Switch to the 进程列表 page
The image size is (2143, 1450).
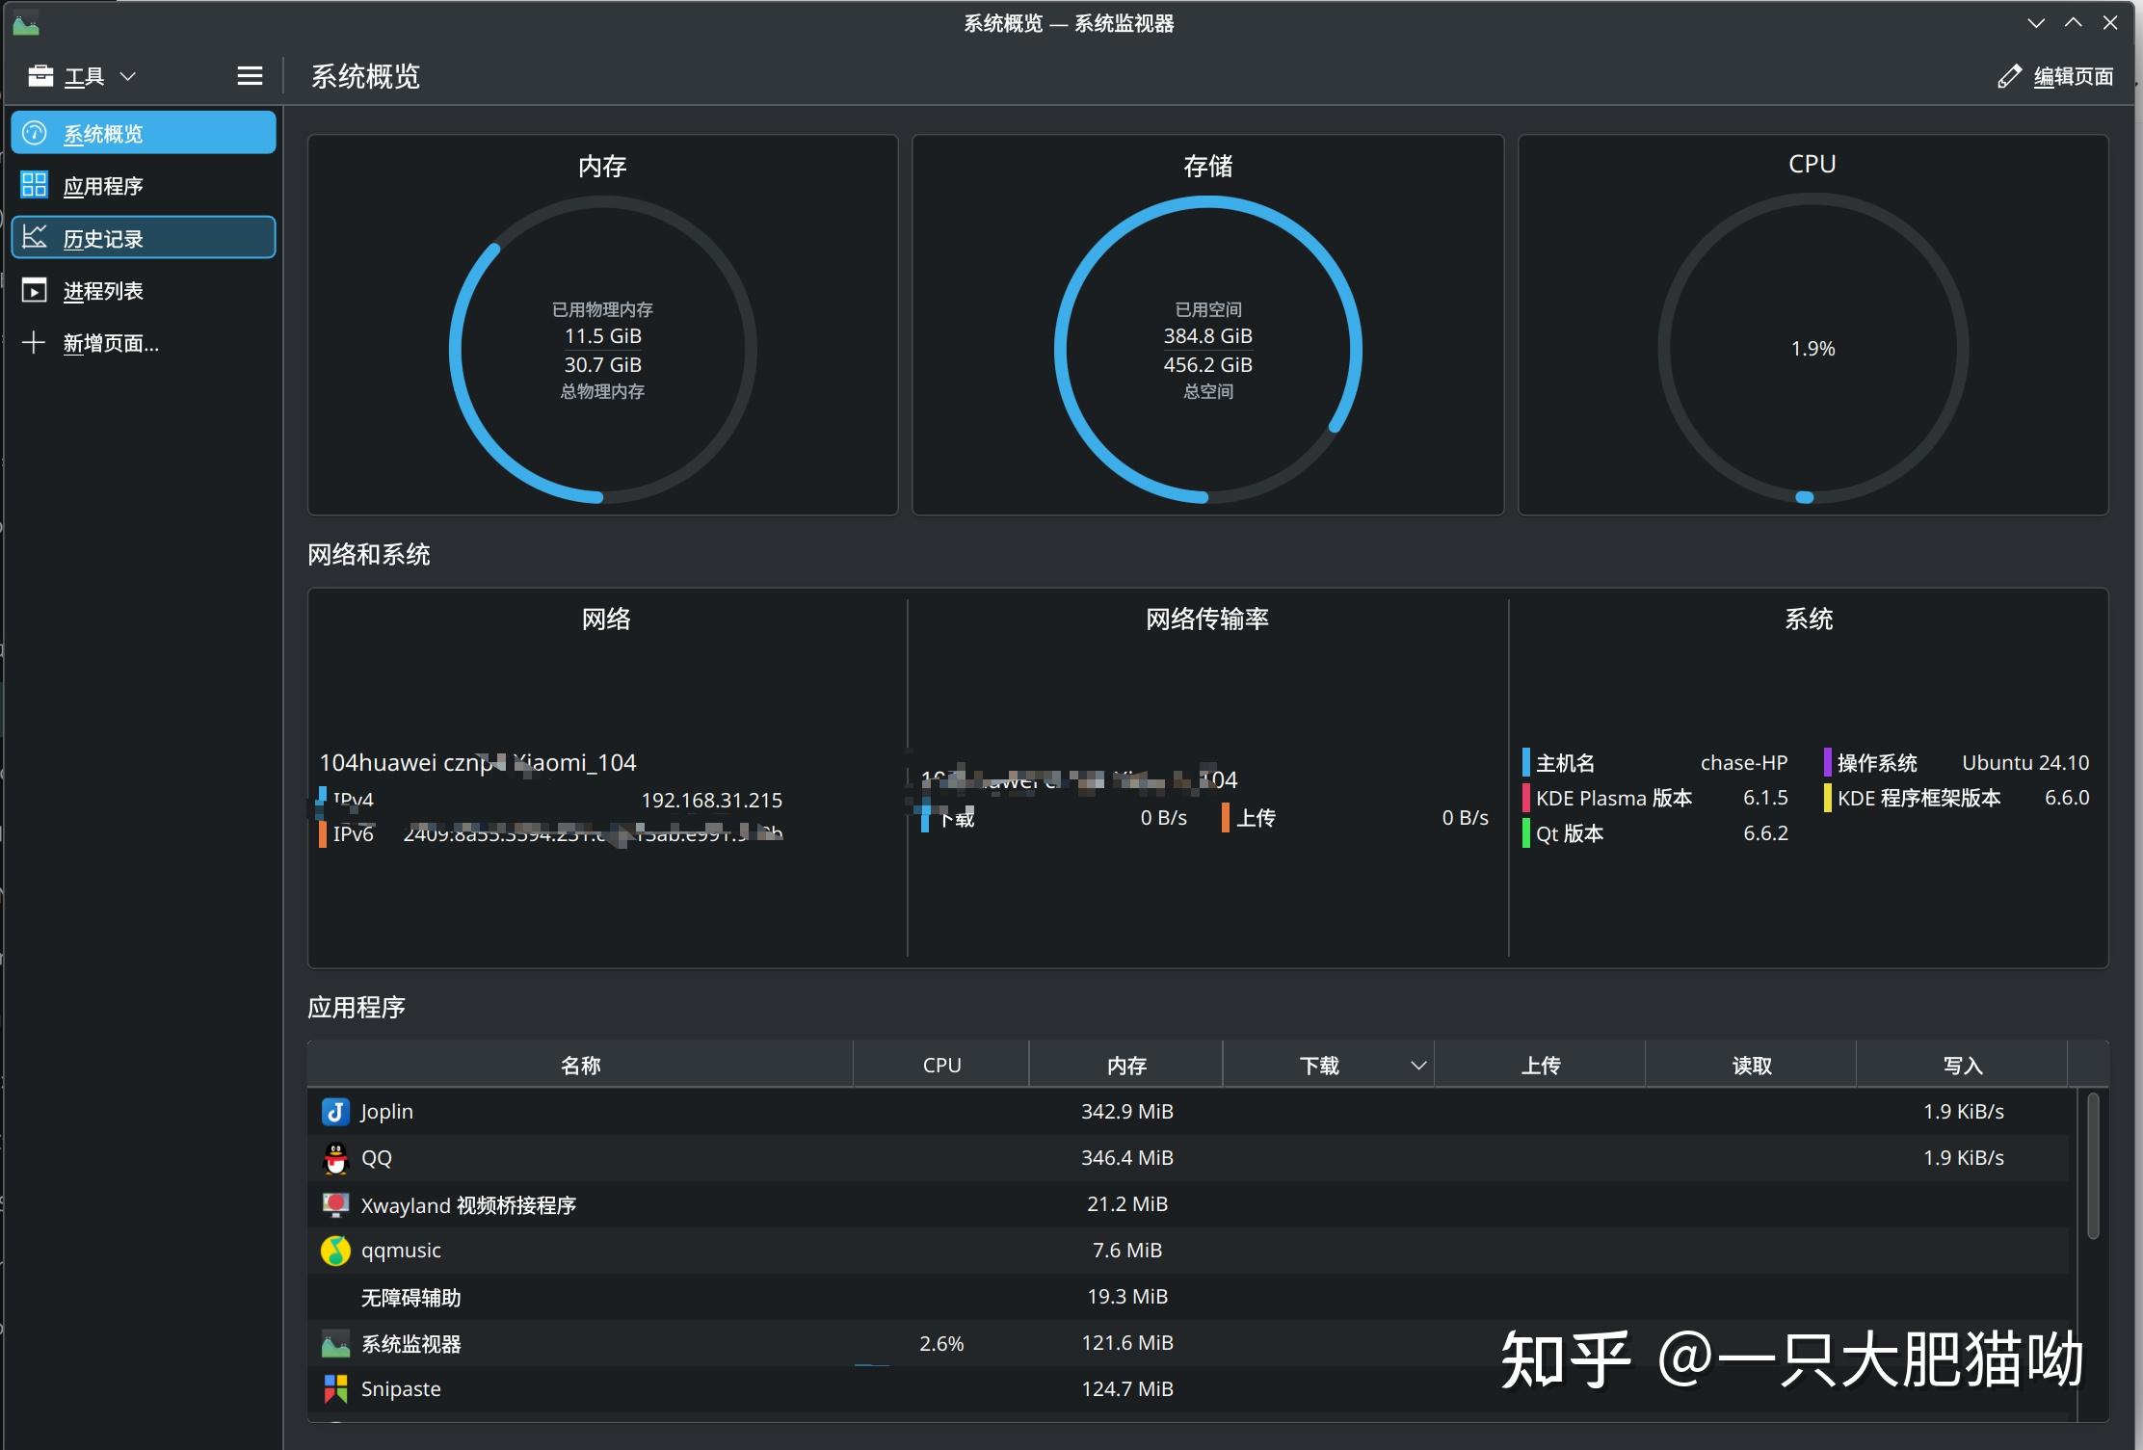[106, 290]
